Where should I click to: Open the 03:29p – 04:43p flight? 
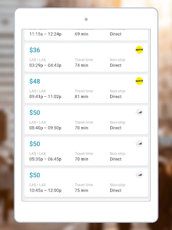(x=45, y=65)
